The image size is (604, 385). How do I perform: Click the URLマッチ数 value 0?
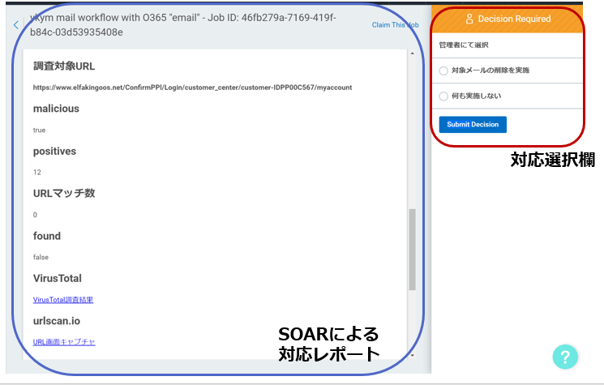(35, 215)
